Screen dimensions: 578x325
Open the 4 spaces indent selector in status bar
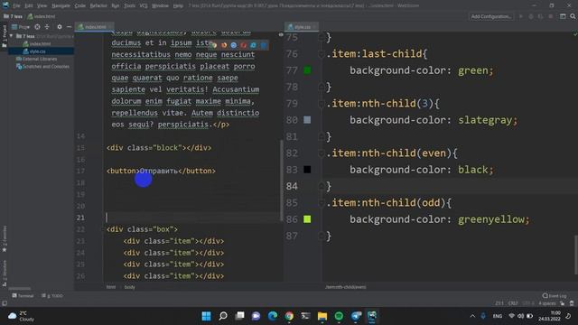point(547,303)
